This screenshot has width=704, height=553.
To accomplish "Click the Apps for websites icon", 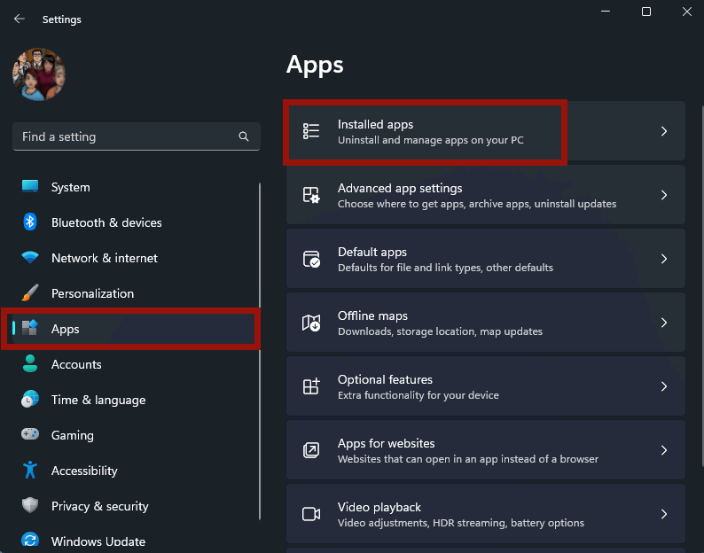I will pos(311,450).
